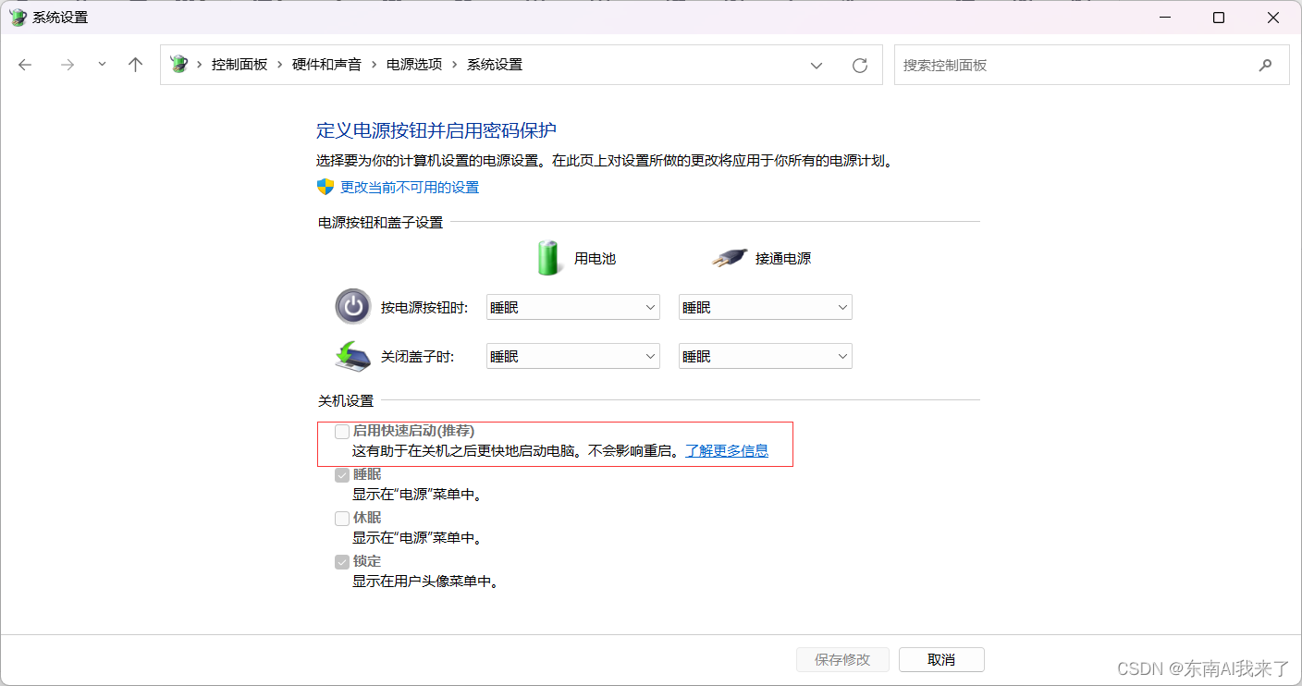Click the search magnifier icon
The width and height of the screenshot is (1302, 686).
(x=1266, y=66)
